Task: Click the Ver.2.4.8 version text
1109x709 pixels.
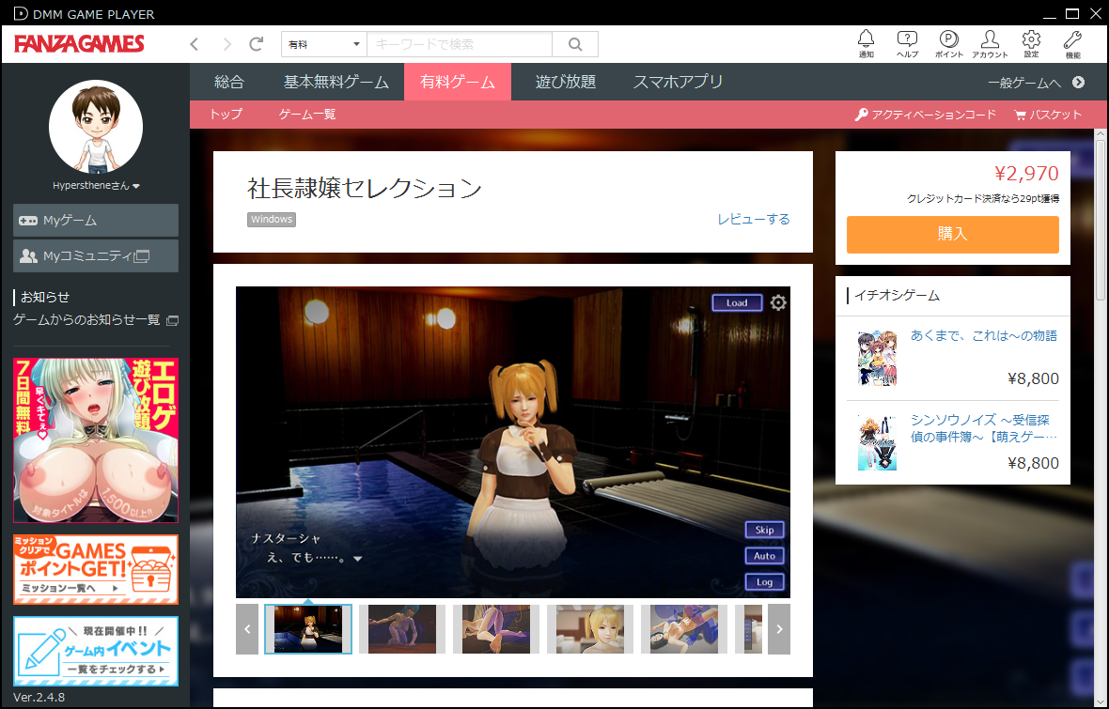Action: [x=39, y=697]
